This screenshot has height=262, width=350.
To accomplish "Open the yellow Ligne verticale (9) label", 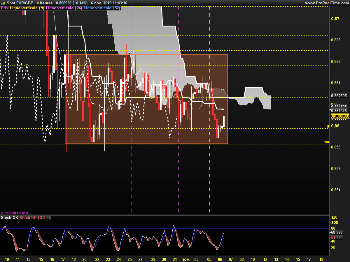I will (x=27, y=8).
